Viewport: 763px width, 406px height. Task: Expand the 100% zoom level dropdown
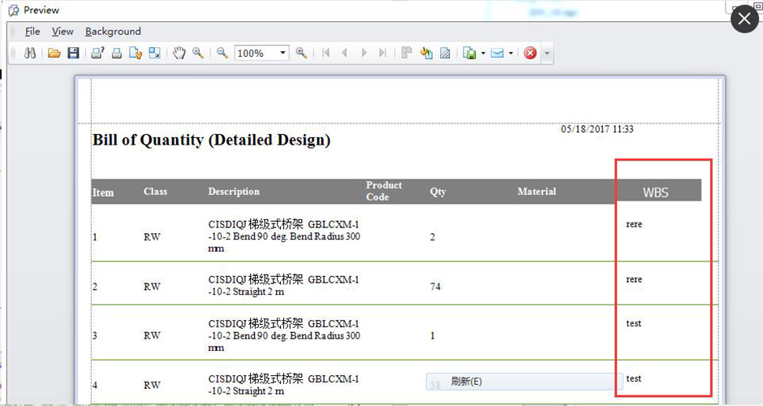(283, 53)
